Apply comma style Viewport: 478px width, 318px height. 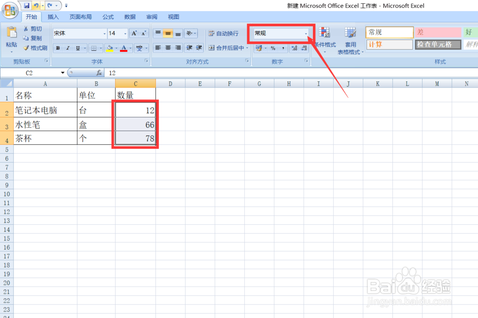point(283,48)
